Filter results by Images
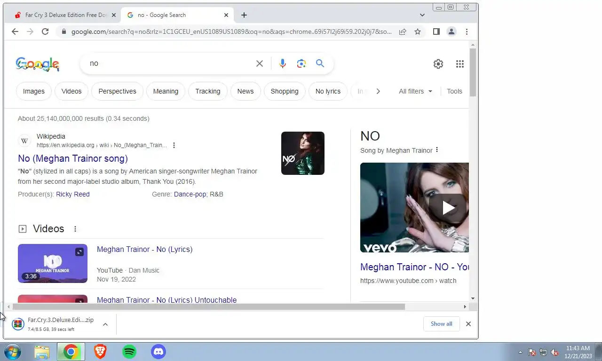The height and width of the screenshot is (361, 602). coord(34,91)
